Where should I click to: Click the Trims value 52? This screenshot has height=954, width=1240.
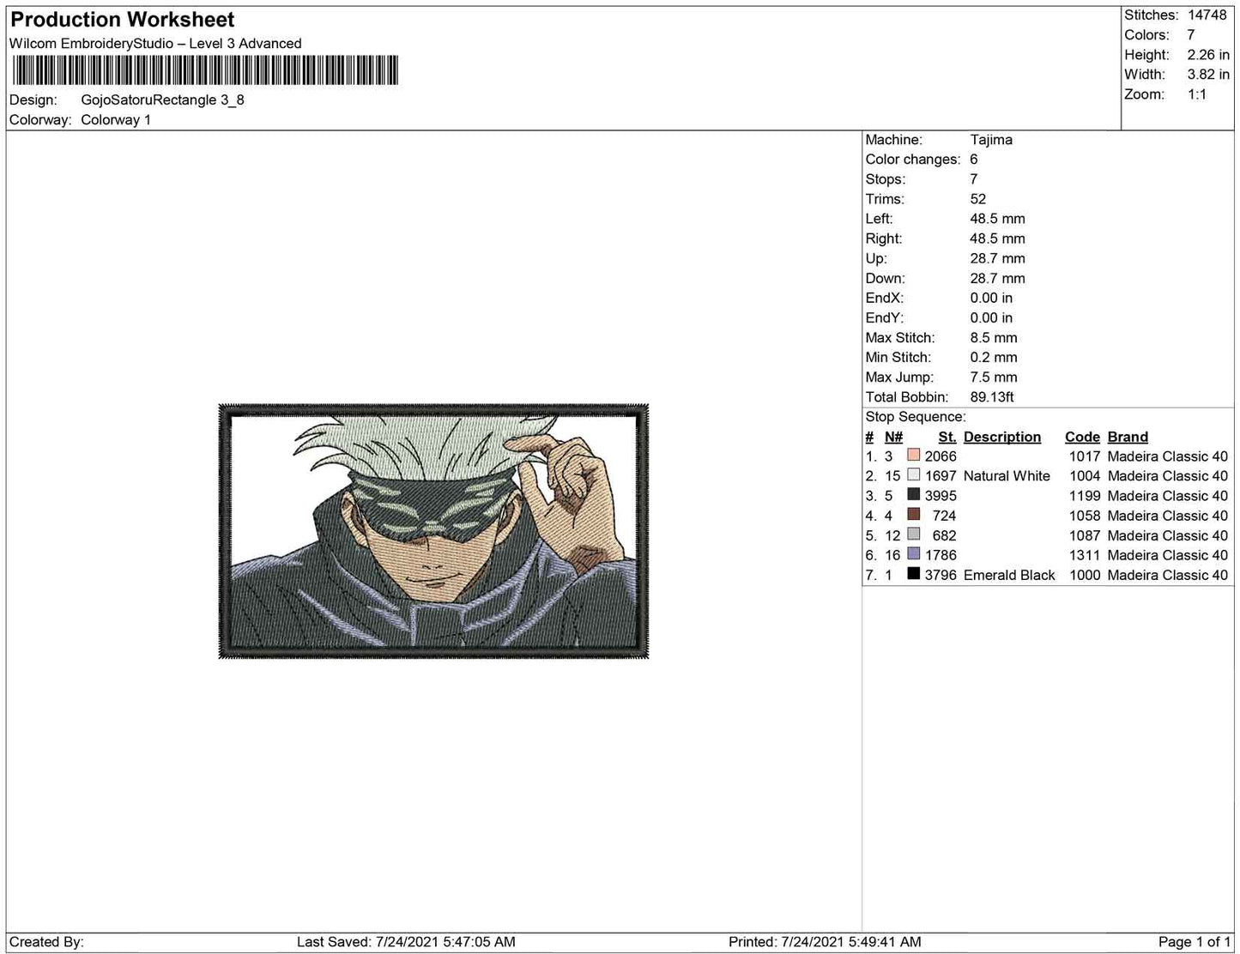point(978,199)
